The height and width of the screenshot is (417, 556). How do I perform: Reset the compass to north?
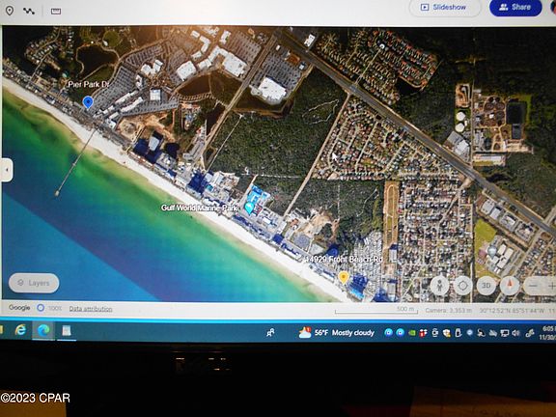click(510, 285)
